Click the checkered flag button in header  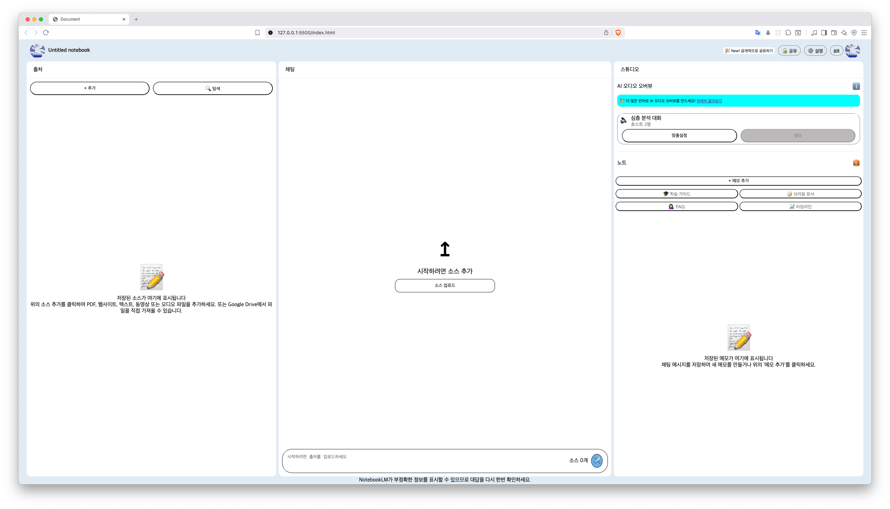836,51
